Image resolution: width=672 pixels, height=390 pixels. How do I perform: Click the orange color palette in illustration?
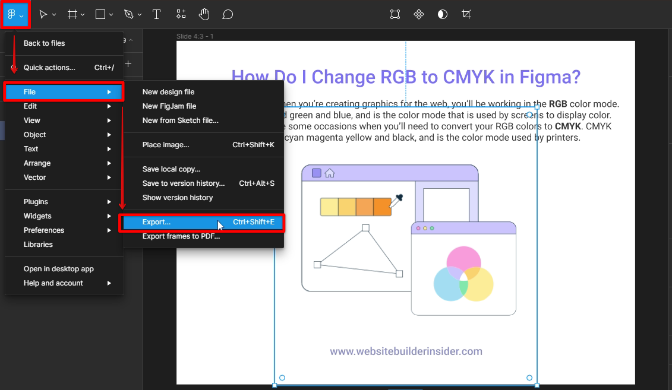pyautogui.click(x=356, y=207)
